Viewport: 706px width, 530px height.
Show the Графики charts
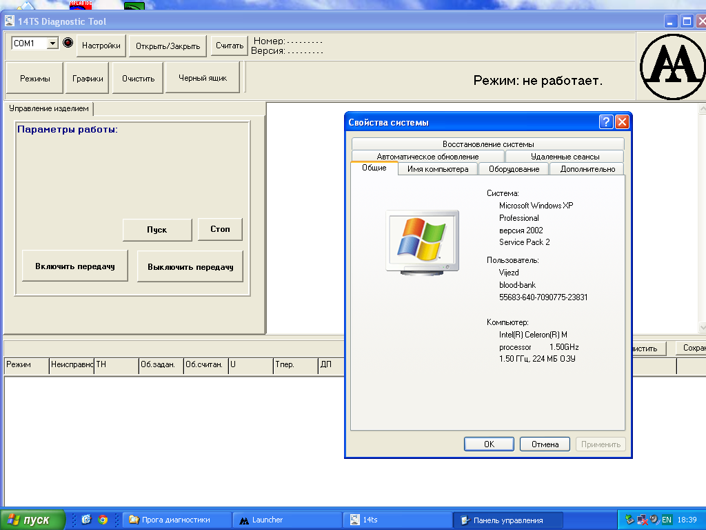(x=88, y=79)
